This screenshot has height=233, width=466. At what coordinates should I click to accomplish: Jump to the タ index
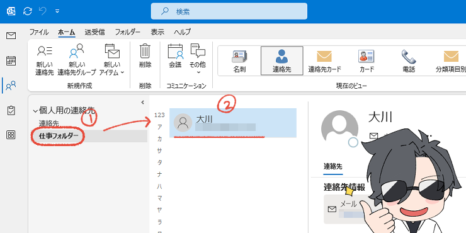159,162
